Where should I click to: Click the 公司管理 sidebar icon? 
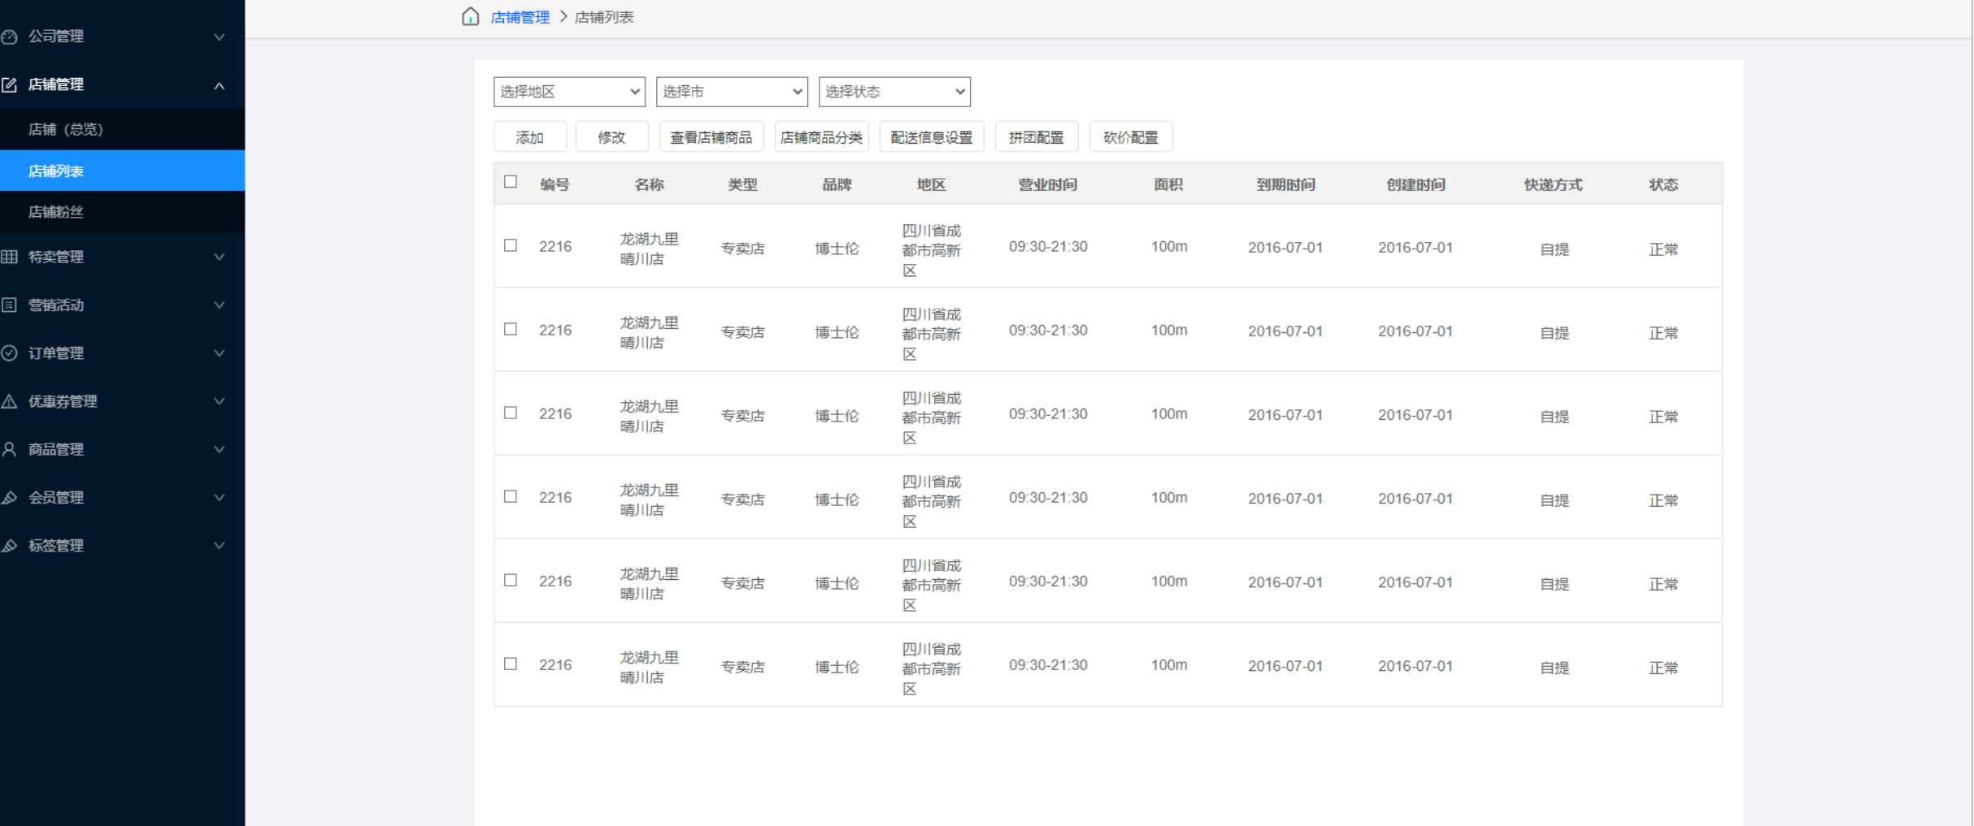(9, 37)
